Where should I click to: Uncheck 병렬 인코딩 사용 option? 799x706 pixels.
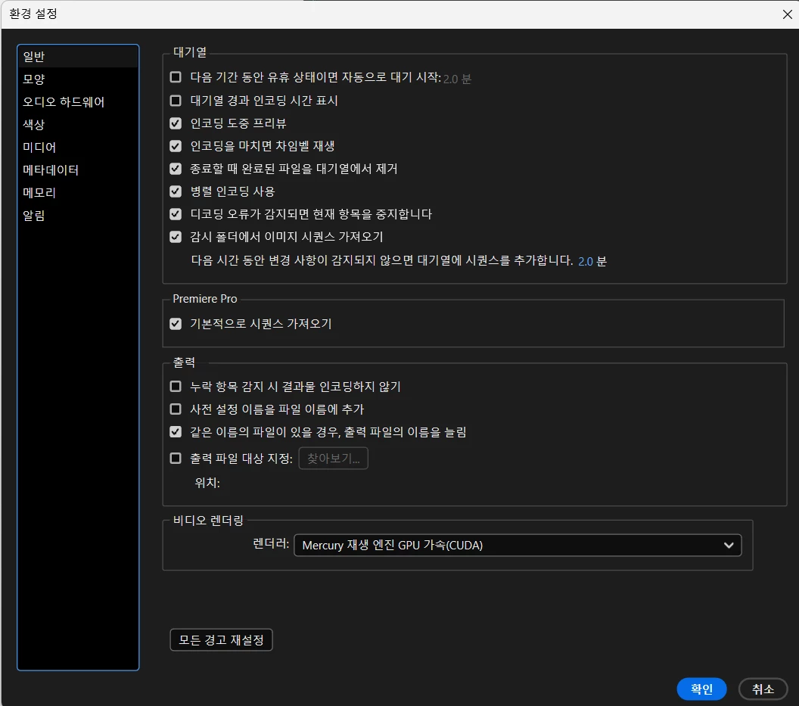[176, 191]
